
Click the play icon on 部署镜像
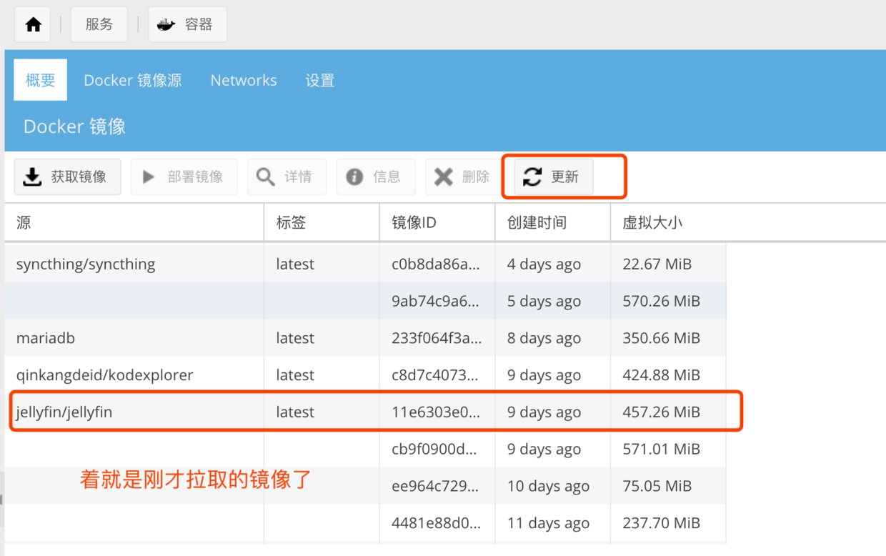coord(149,177)
